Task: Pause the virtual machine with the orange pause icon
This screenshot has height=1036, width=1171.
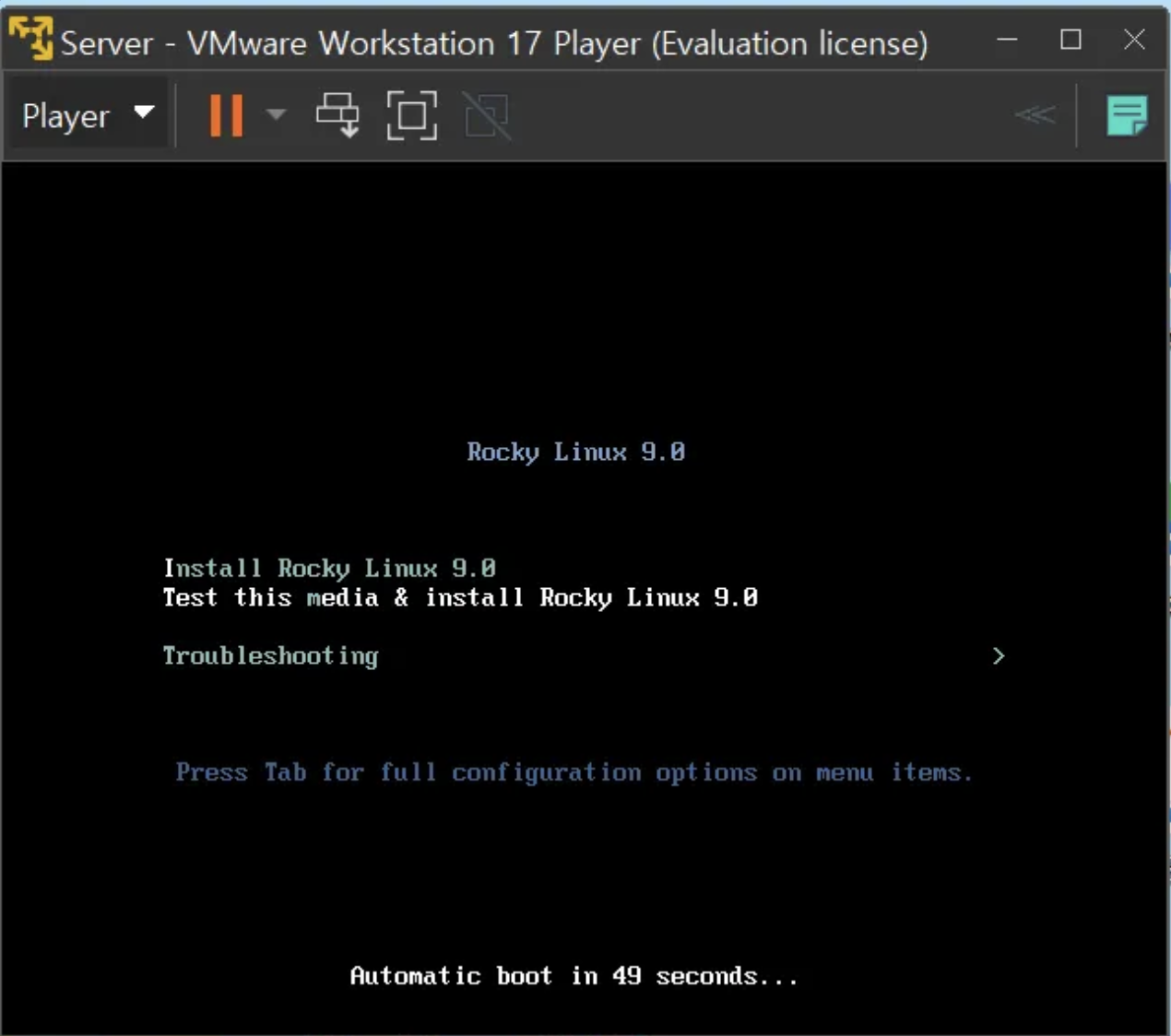Action: click(x=226, y=115)
